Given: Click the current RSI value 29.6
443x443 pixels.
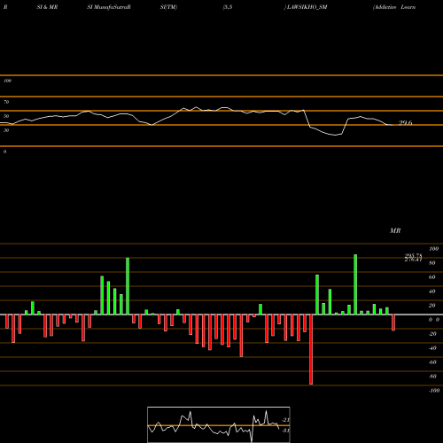Looking at the screenshot, I should pyautogui.click(x=406, y=123).
